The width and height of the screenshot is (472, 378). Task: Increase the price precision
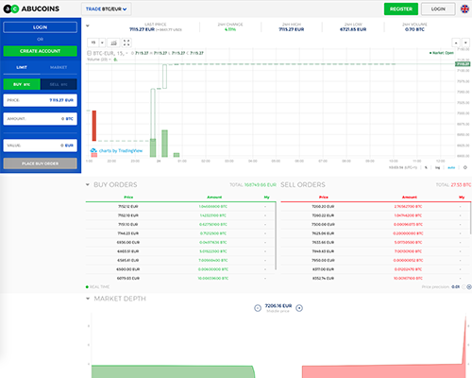(469, 287)
